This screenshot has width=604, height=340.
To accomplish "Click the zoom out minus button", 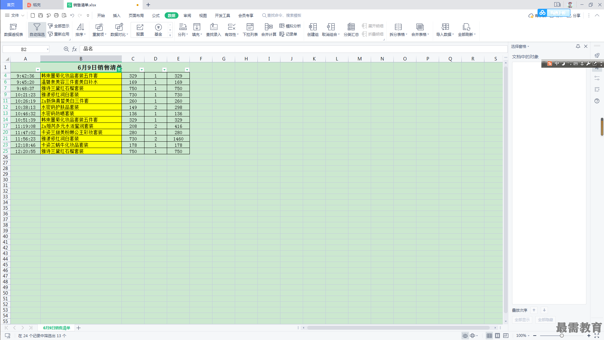I will coord(535,336).
